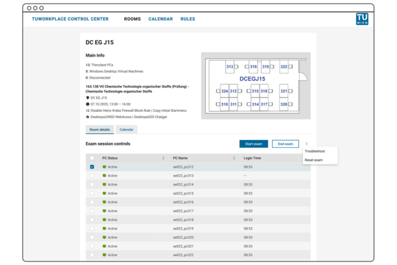397x265 pixels.
Task: Sort by the PC Status column arrows
Action: tap(164, 158)
